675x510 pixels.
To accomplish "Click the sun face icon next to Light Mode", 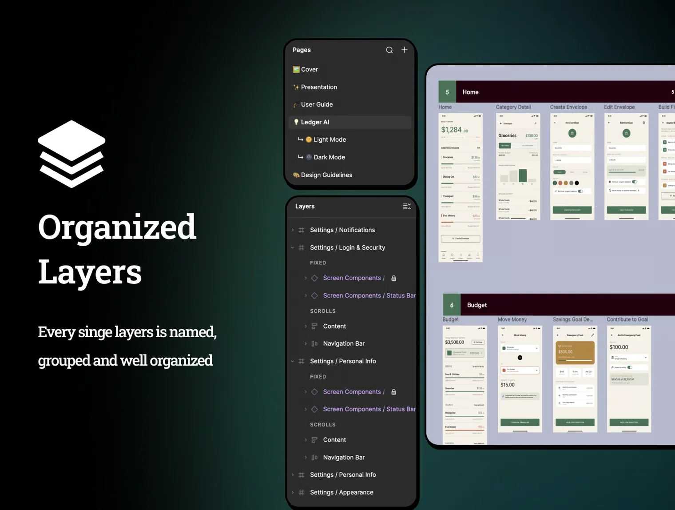I will [x=309, y=139].
